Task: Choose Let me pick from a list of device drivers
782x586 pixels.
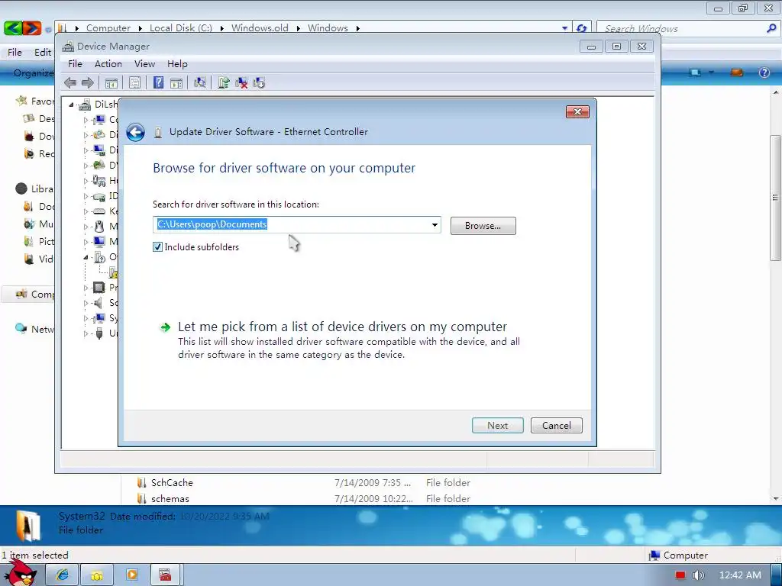Action: coord(342,327)
